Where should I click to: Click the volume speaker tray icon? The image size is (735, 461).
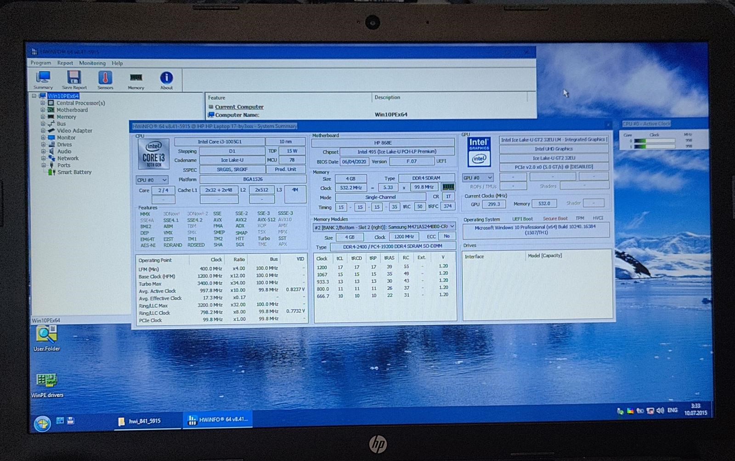(x=660, y=410)
